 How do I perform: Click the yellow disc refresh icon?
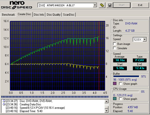102,5
